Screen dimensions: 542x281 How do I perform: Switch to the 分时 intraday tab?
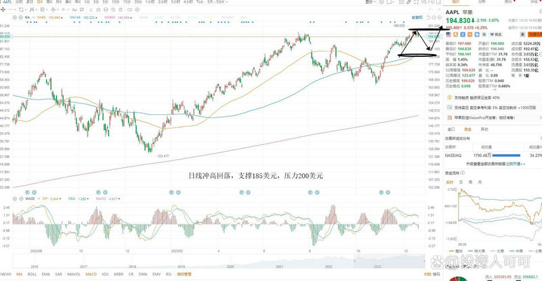[19, 2]
